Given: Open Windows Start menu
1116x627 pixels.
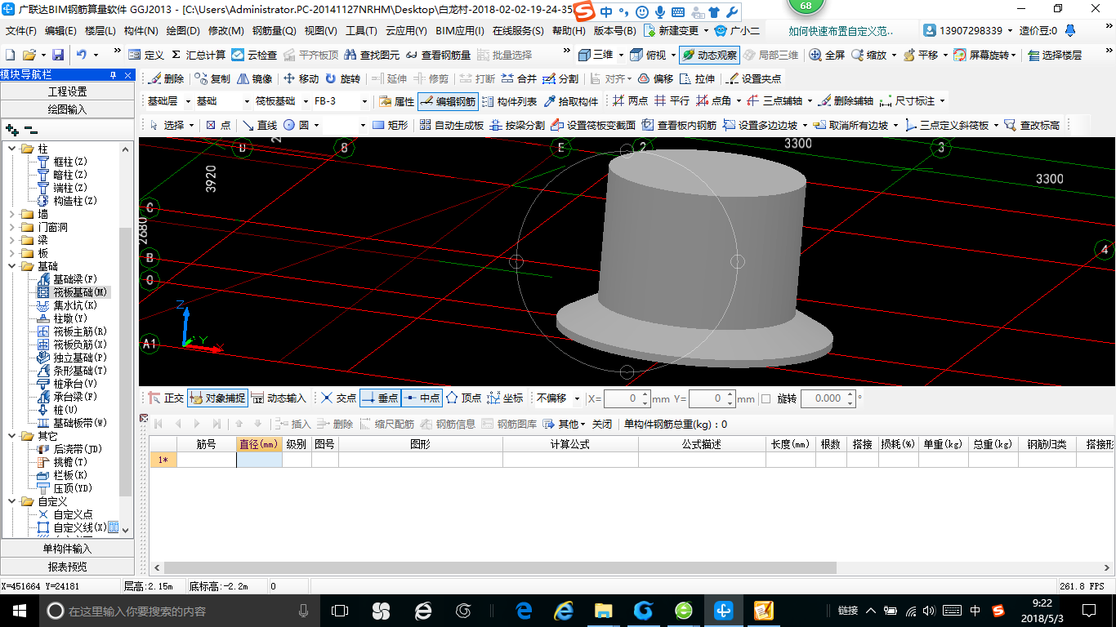Looking at the screenshot, I should (x=19, y=610).
